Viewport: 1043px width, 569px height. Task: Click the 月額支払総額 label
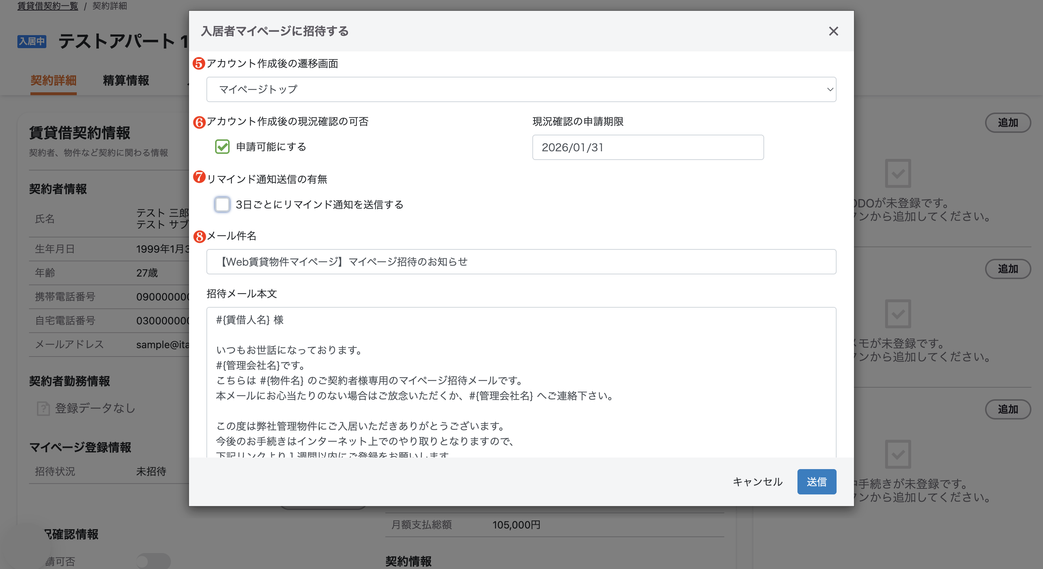(421, 525)
